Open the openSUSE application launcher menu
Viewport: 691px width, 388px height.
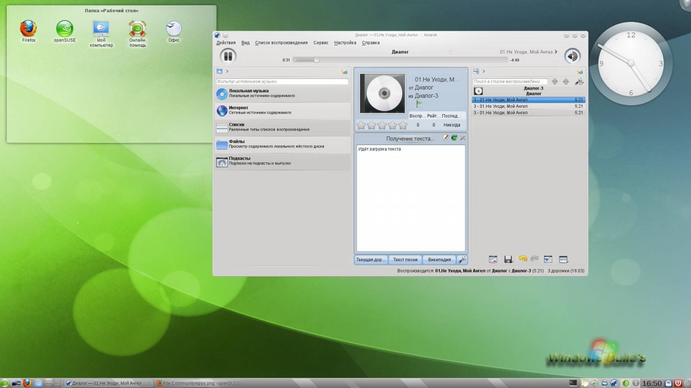tap(5, 383)
